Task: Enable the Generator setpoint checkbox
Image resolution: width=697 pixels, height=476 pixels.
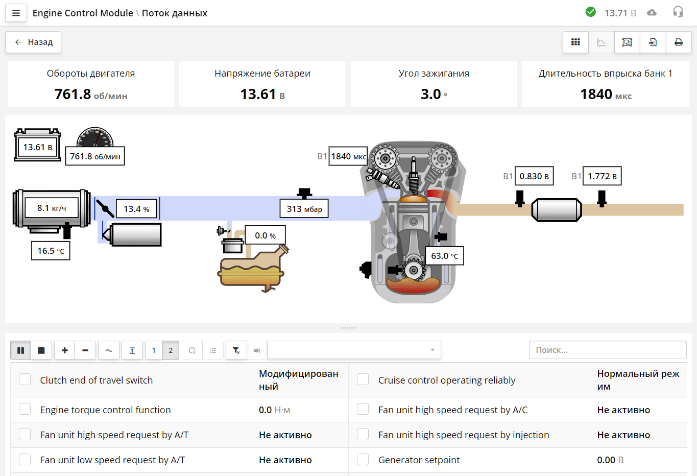Action: 363,460
